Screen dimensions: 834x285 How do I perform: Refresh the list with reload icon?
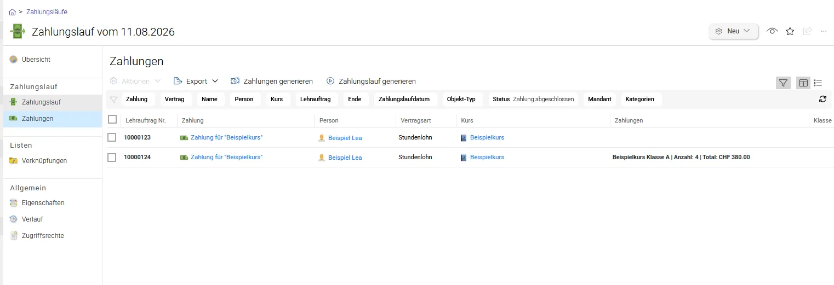pos(822,99)
